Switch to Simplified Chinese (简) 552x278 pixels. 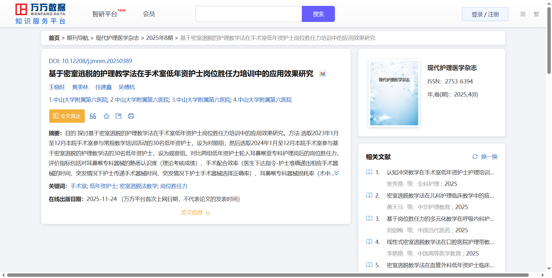point(523,14)
